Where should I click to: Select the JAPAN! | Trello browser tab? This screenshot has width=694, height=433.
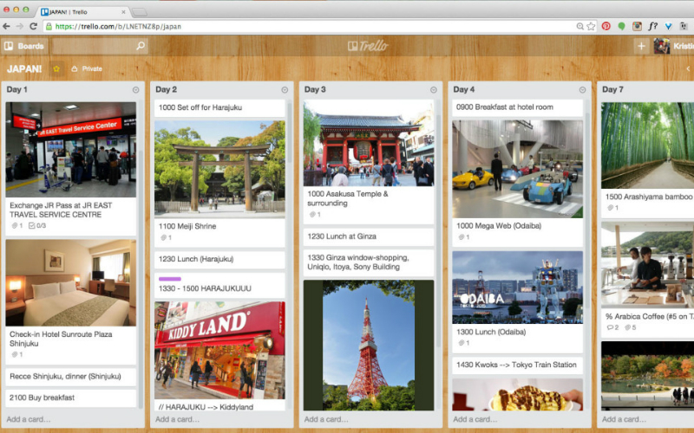[82, 12]
